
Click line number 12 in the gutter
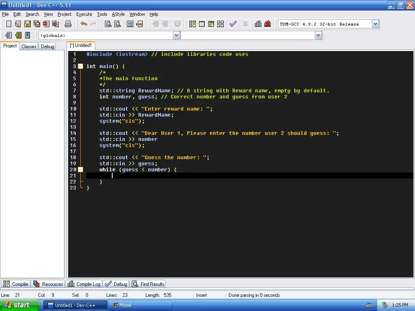73,121
